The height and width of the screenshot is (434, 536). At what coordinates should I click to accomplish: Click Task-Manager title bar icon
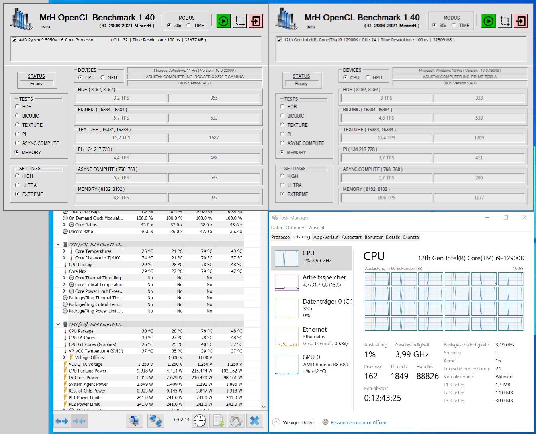tap(275, 218)
